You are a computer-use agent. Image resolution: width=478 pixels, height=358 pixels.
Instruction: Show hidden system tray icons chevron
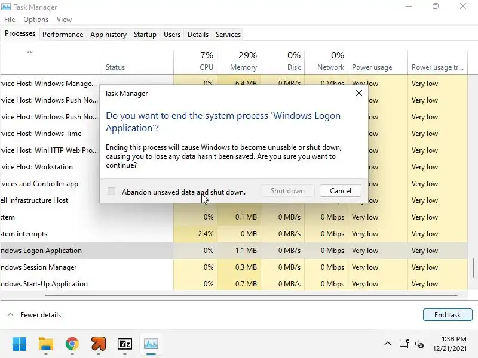point(387,344)
